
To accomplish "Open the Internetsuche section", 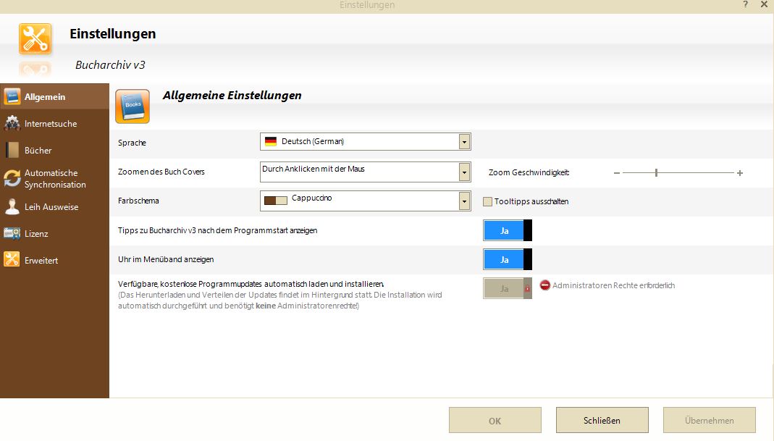I will 54,123.
